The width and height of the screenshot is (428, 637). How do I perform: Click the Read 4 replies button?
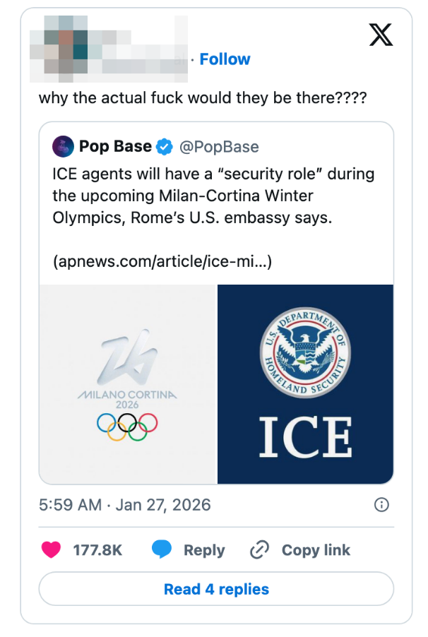coord(214,588)
